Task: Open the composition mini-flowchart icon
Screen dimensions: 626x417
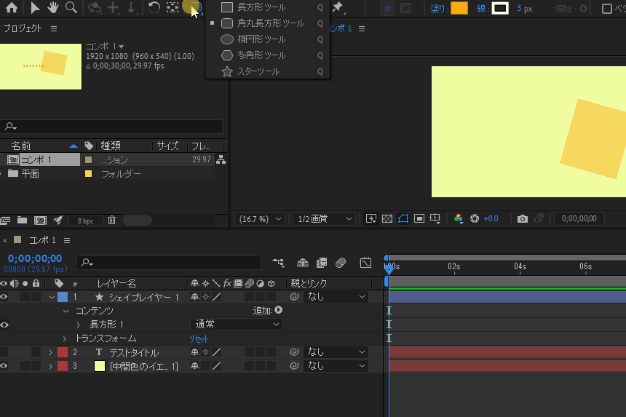Action: (278, 263)
